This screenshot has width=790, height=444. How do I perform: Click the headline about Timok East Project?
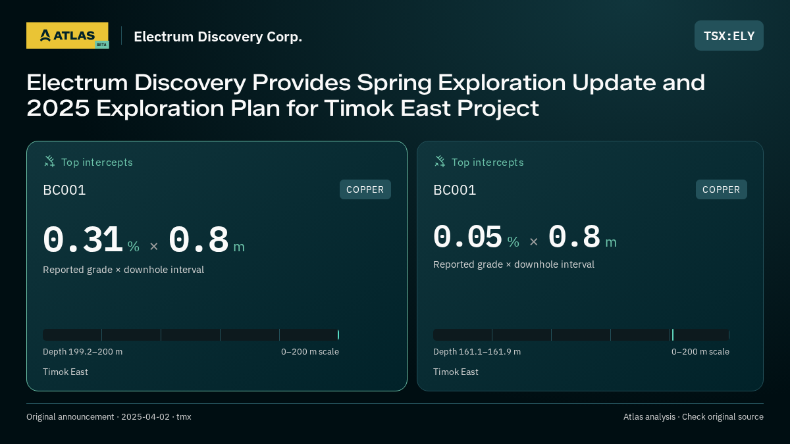point(365,95)
